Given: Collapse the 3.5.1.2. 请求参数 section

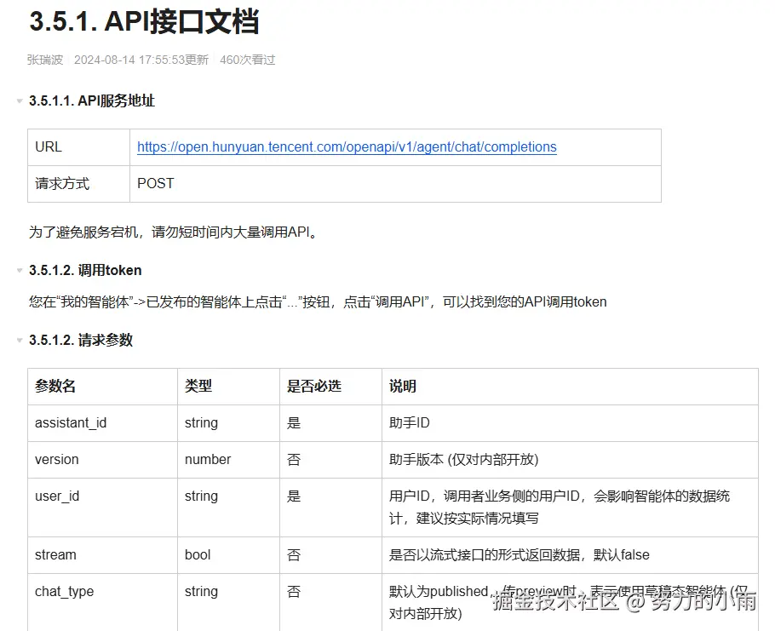Looking at the screenshot, I should pos(20,340).
